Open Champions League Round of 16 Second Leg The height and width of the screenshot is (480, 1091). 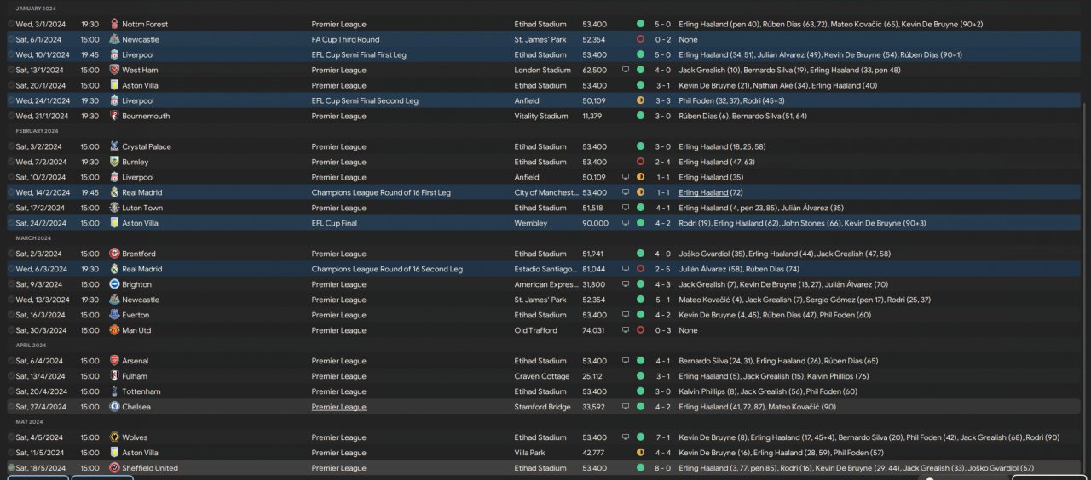point(387,269)
